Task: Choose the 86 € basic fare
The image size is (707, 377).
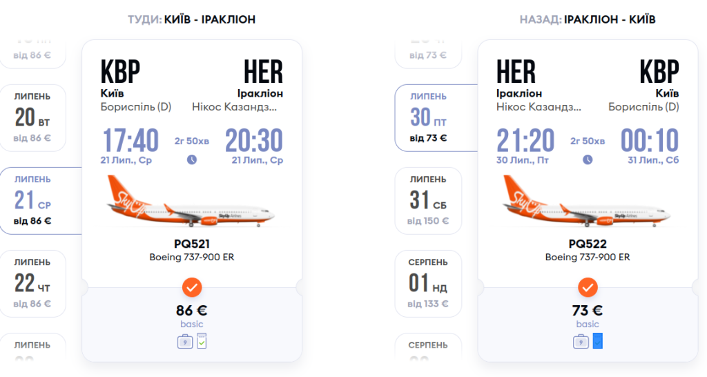Action: 192,311
